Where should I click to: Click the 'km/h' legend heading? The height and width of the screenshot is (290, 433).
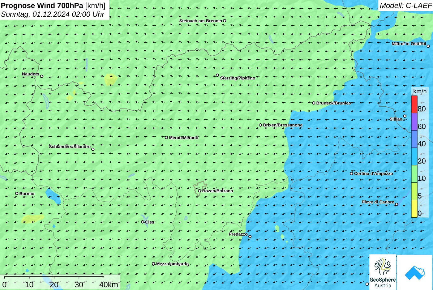pos(420,91)
